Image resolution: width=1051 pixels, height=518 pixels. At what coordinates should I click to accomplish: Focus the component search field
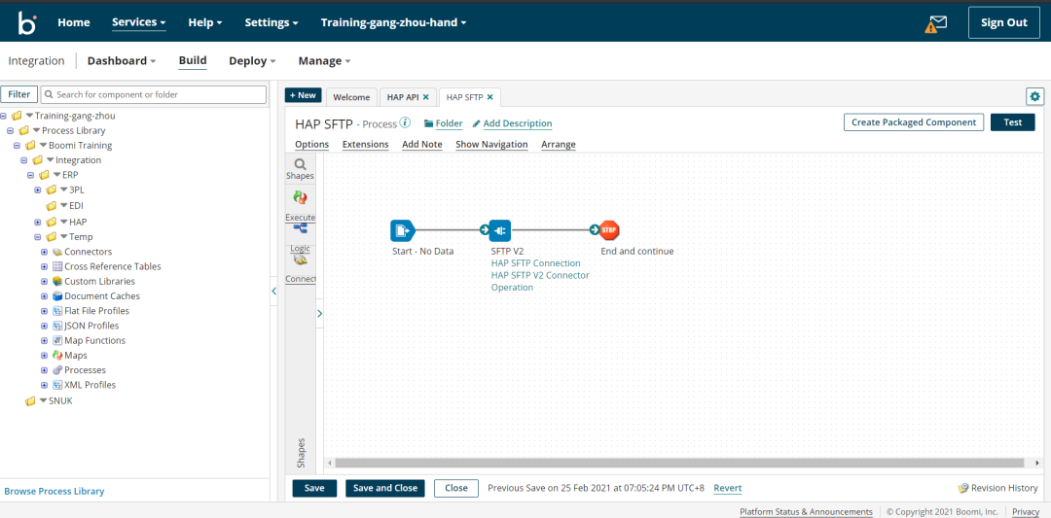[x=154, y=94]
